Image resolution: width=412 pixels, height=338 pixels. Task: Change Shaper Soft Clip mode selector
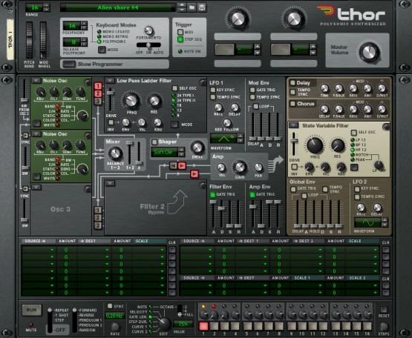(181, 152)
